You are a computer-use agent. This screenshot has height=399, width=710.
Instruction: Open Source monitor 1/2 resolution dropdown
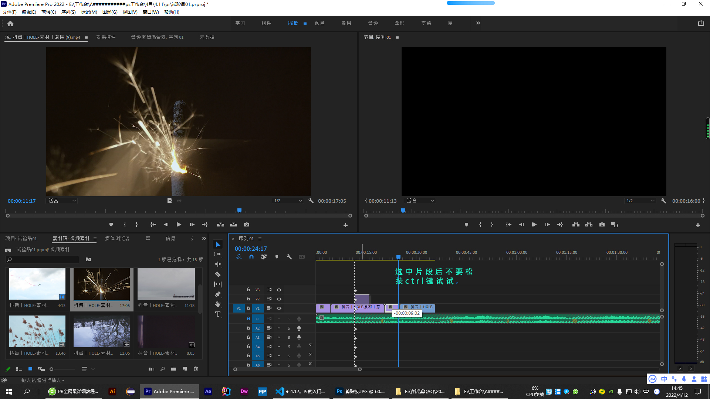coord(288,201)
